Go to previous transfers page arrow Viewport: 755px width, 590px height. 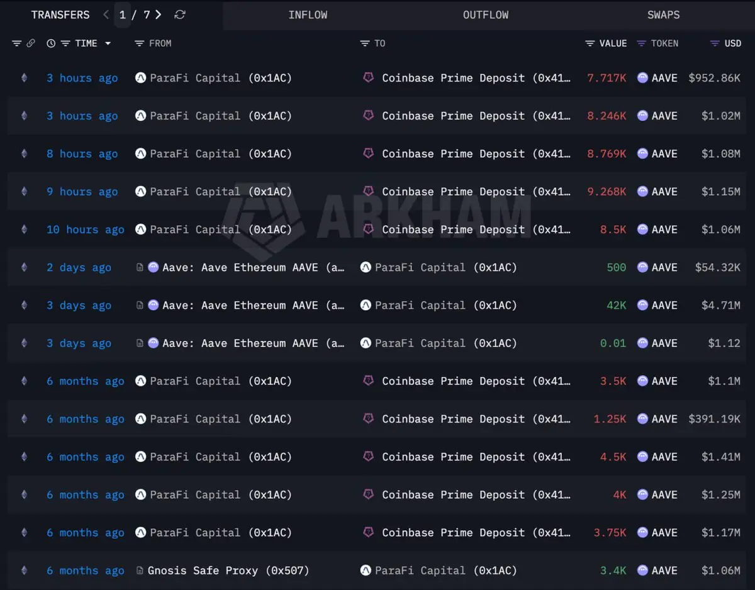coord(106,14)
